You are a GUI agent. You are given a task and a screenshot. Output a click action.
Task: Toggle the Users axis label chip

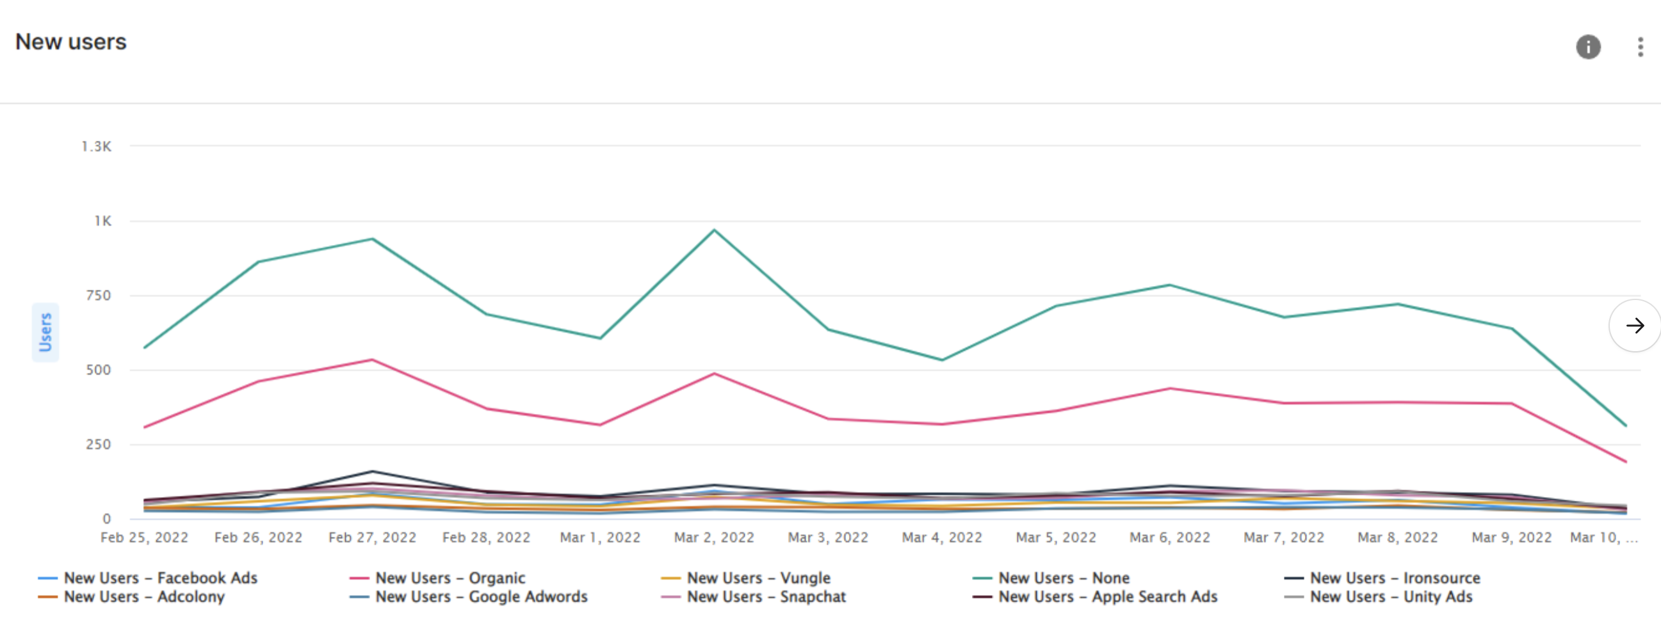45,333
